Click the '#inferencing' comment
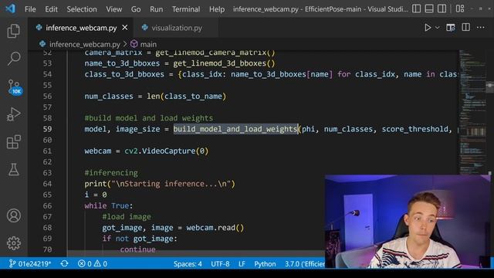This screenshot has height=278, width=494. point(111,173)
